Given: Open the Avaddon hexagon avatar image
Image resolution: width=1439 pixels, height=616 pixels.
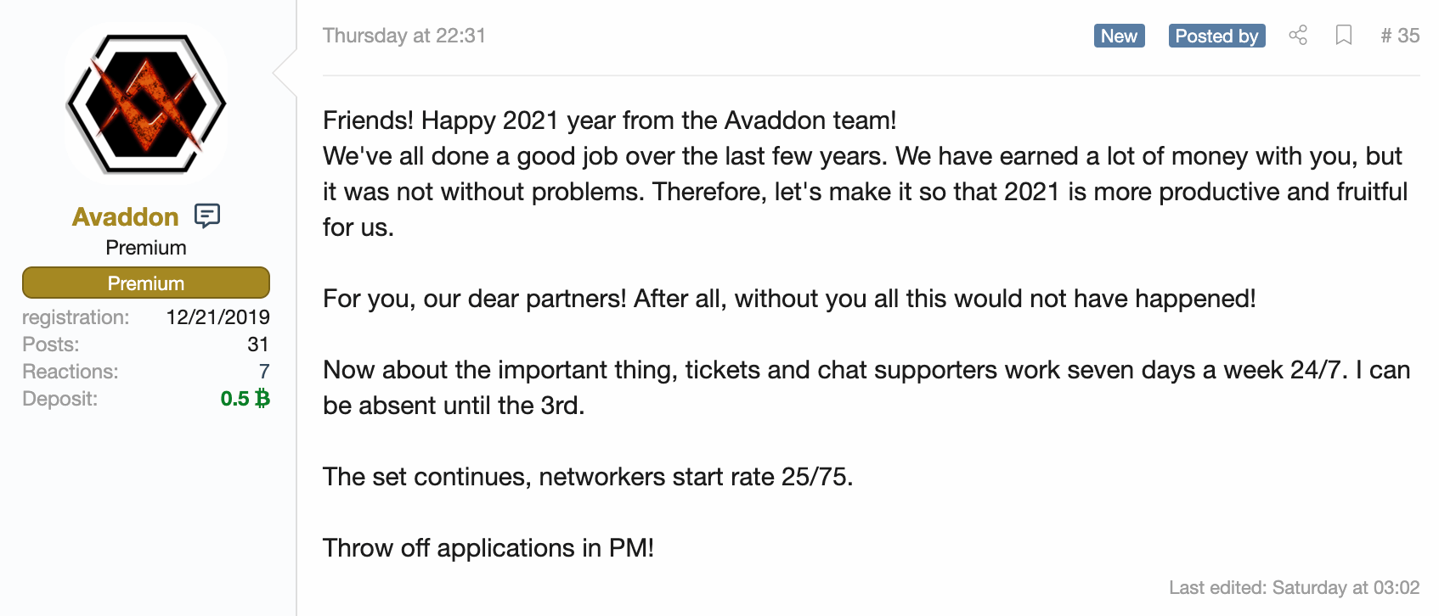Looking at the screenshot, I should [x=146, y=104].
